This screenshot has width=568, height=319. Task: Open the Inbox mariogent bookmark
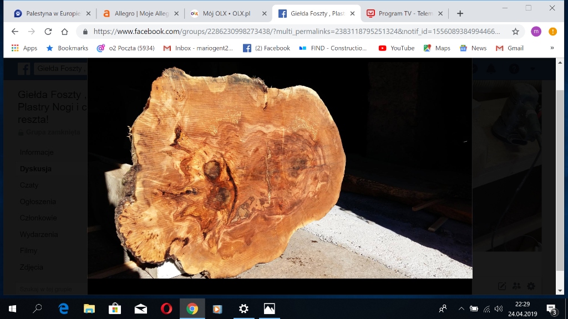coord(198,48)
